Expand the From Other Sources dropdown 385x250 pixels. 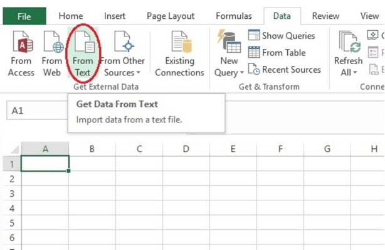click(x=138, y=73)
